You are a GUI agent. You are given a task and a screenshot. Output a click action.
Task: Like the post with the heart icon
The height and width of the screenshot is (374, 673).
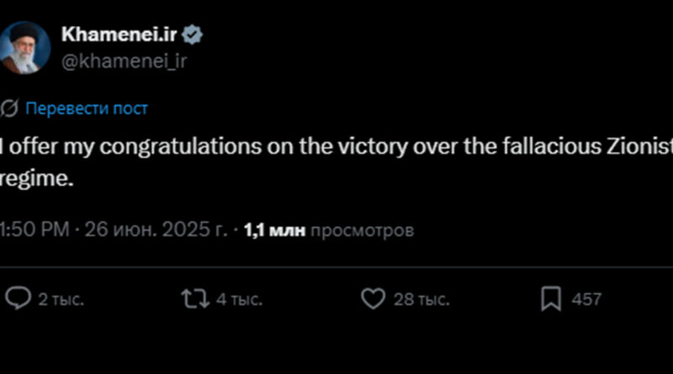372,298
